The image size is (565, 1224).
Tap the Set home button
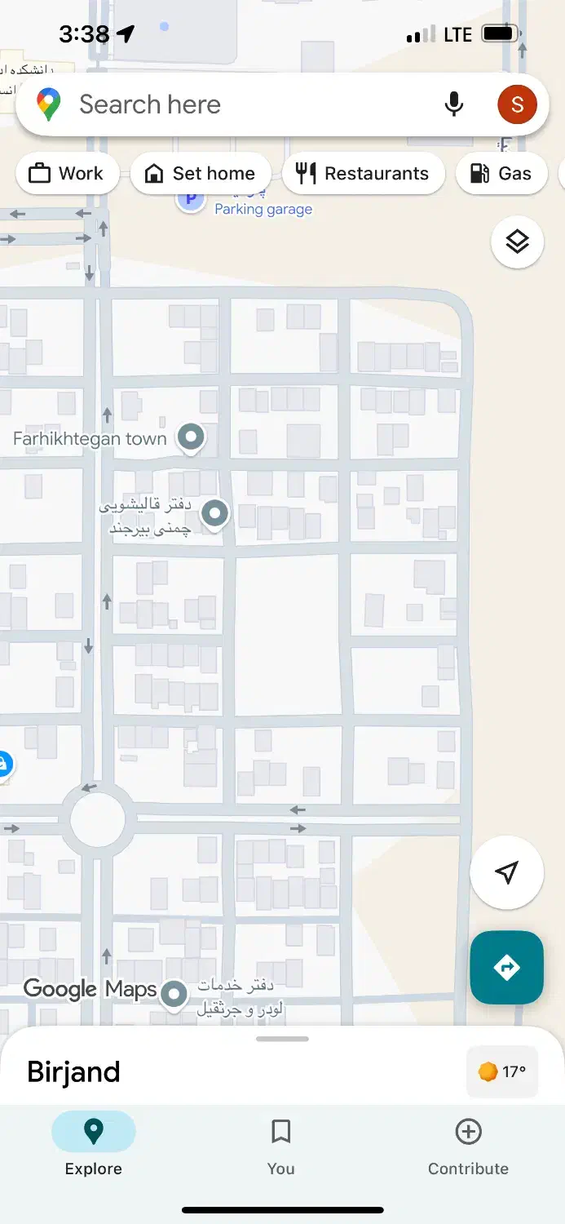pos(201,174)
